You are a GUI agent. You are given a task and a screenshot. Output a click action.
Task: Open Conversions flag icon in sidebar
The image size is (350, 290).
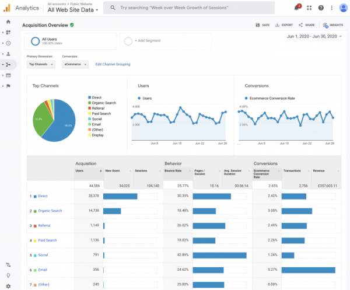click(8, 86)
